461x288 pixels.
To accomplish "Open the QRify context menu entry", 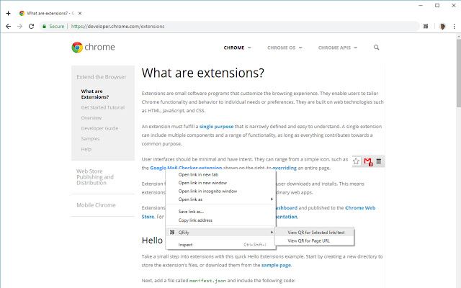I will point(221,232).
